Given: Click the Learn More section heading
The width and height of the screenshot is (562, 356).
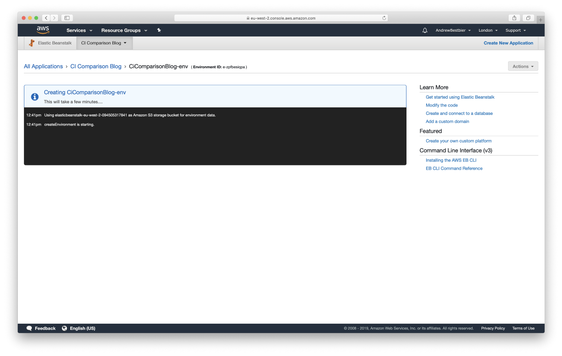Looking at the screenshot, I should tap(434, 87).
